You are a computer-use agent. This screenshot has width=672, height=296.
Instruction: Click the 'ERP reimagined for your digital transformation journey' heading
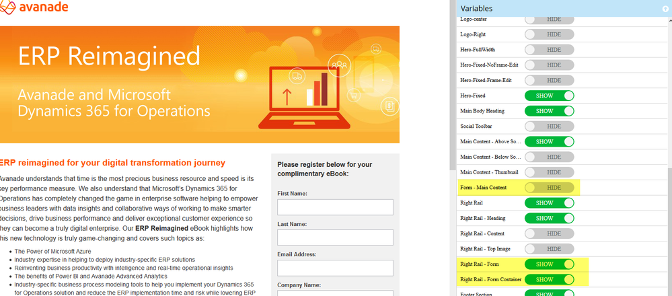pyautogui.click(x=112, y=163)
